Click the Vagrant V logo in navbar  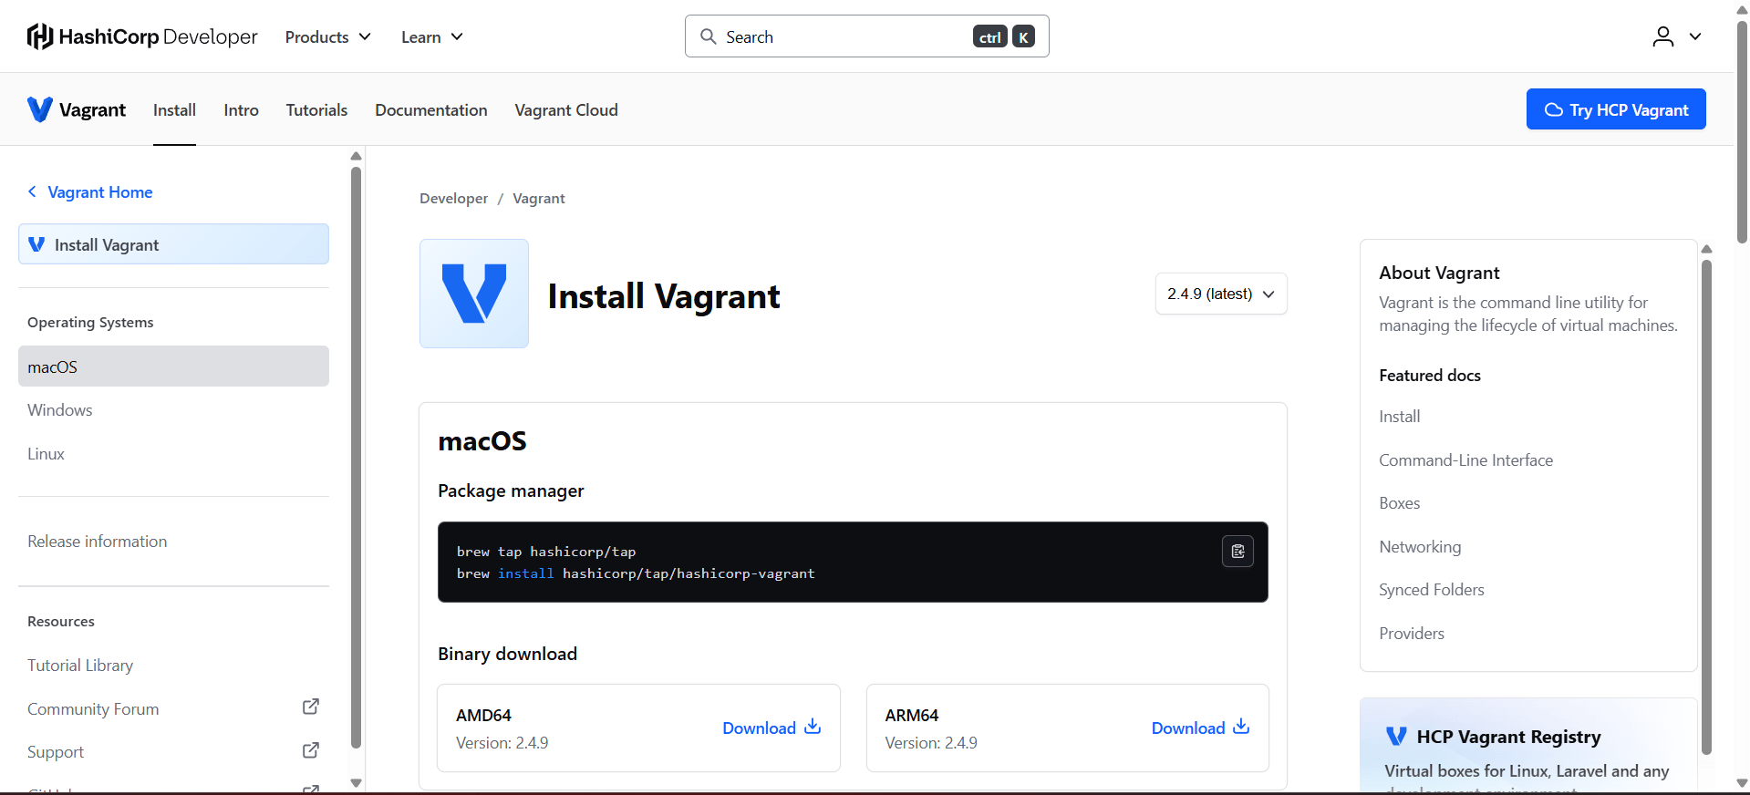point(39,109)
